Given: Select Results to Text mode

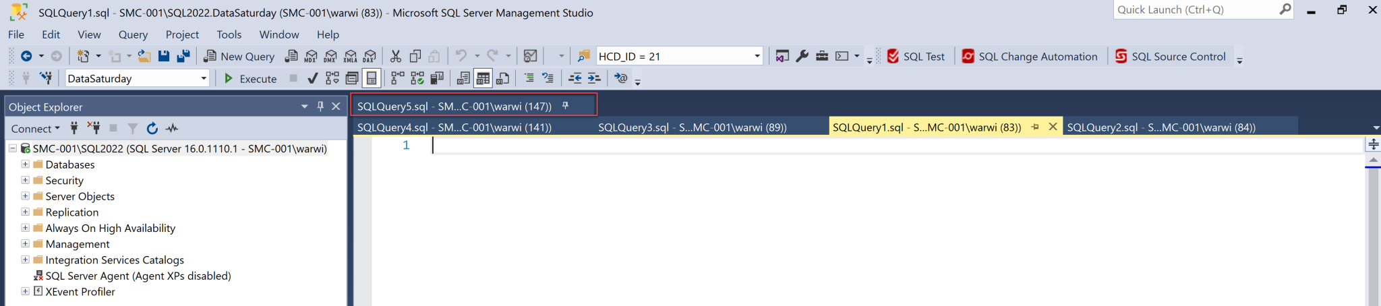Looking at the screenshot, I should (x=463, y=78).
